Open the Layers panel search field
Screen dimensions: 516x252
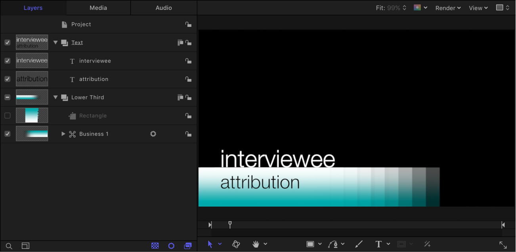[x=9, y=245]
